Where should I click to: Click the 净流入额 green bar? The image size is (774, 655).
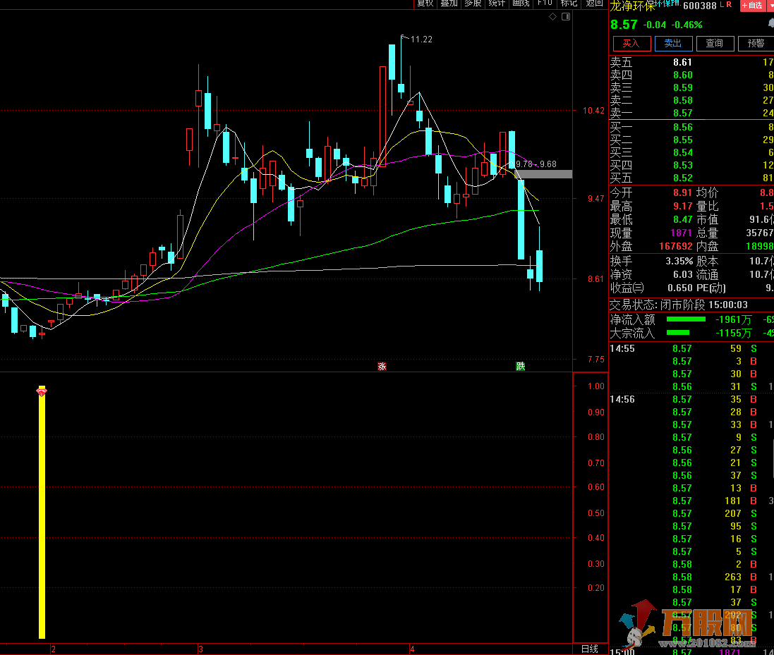(x=686, y=319)
